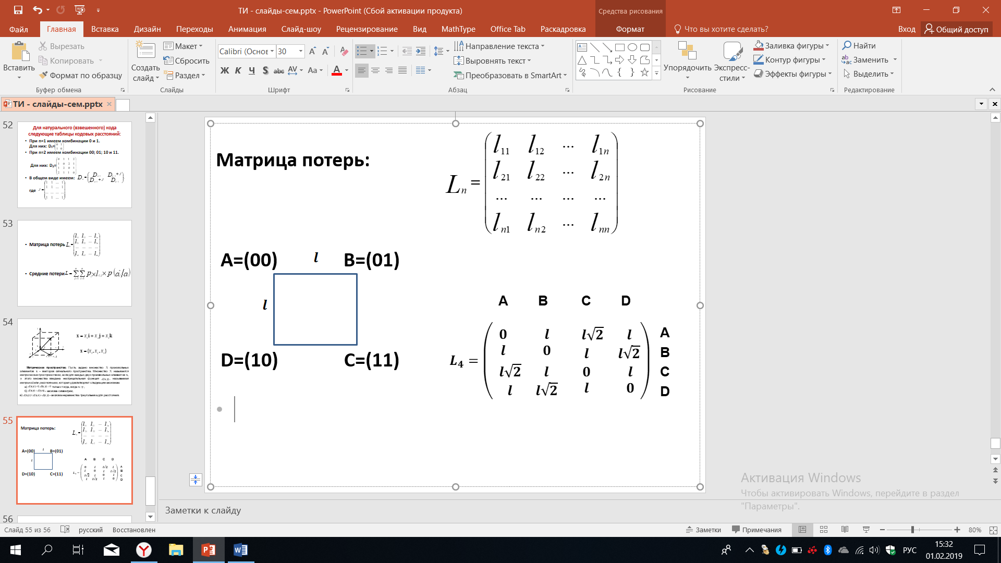Switch to slide sorter view icon
This screenshot has width=1001, height=563.
(x=824, y=530)
